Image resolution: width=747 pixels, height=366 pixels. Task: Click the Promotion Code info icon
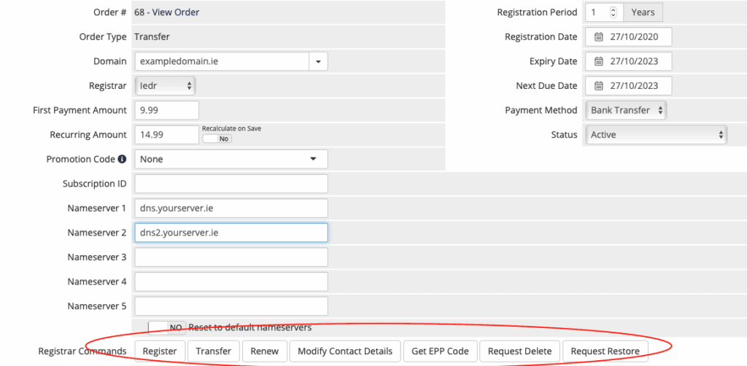(x=122, y=159)
